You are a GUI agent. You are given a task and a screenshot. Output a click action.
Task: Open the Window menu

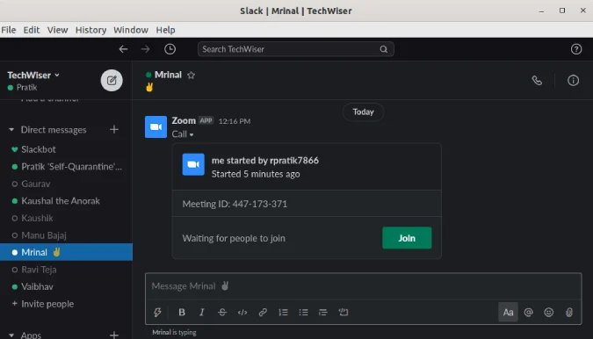[x=131, y=30]
